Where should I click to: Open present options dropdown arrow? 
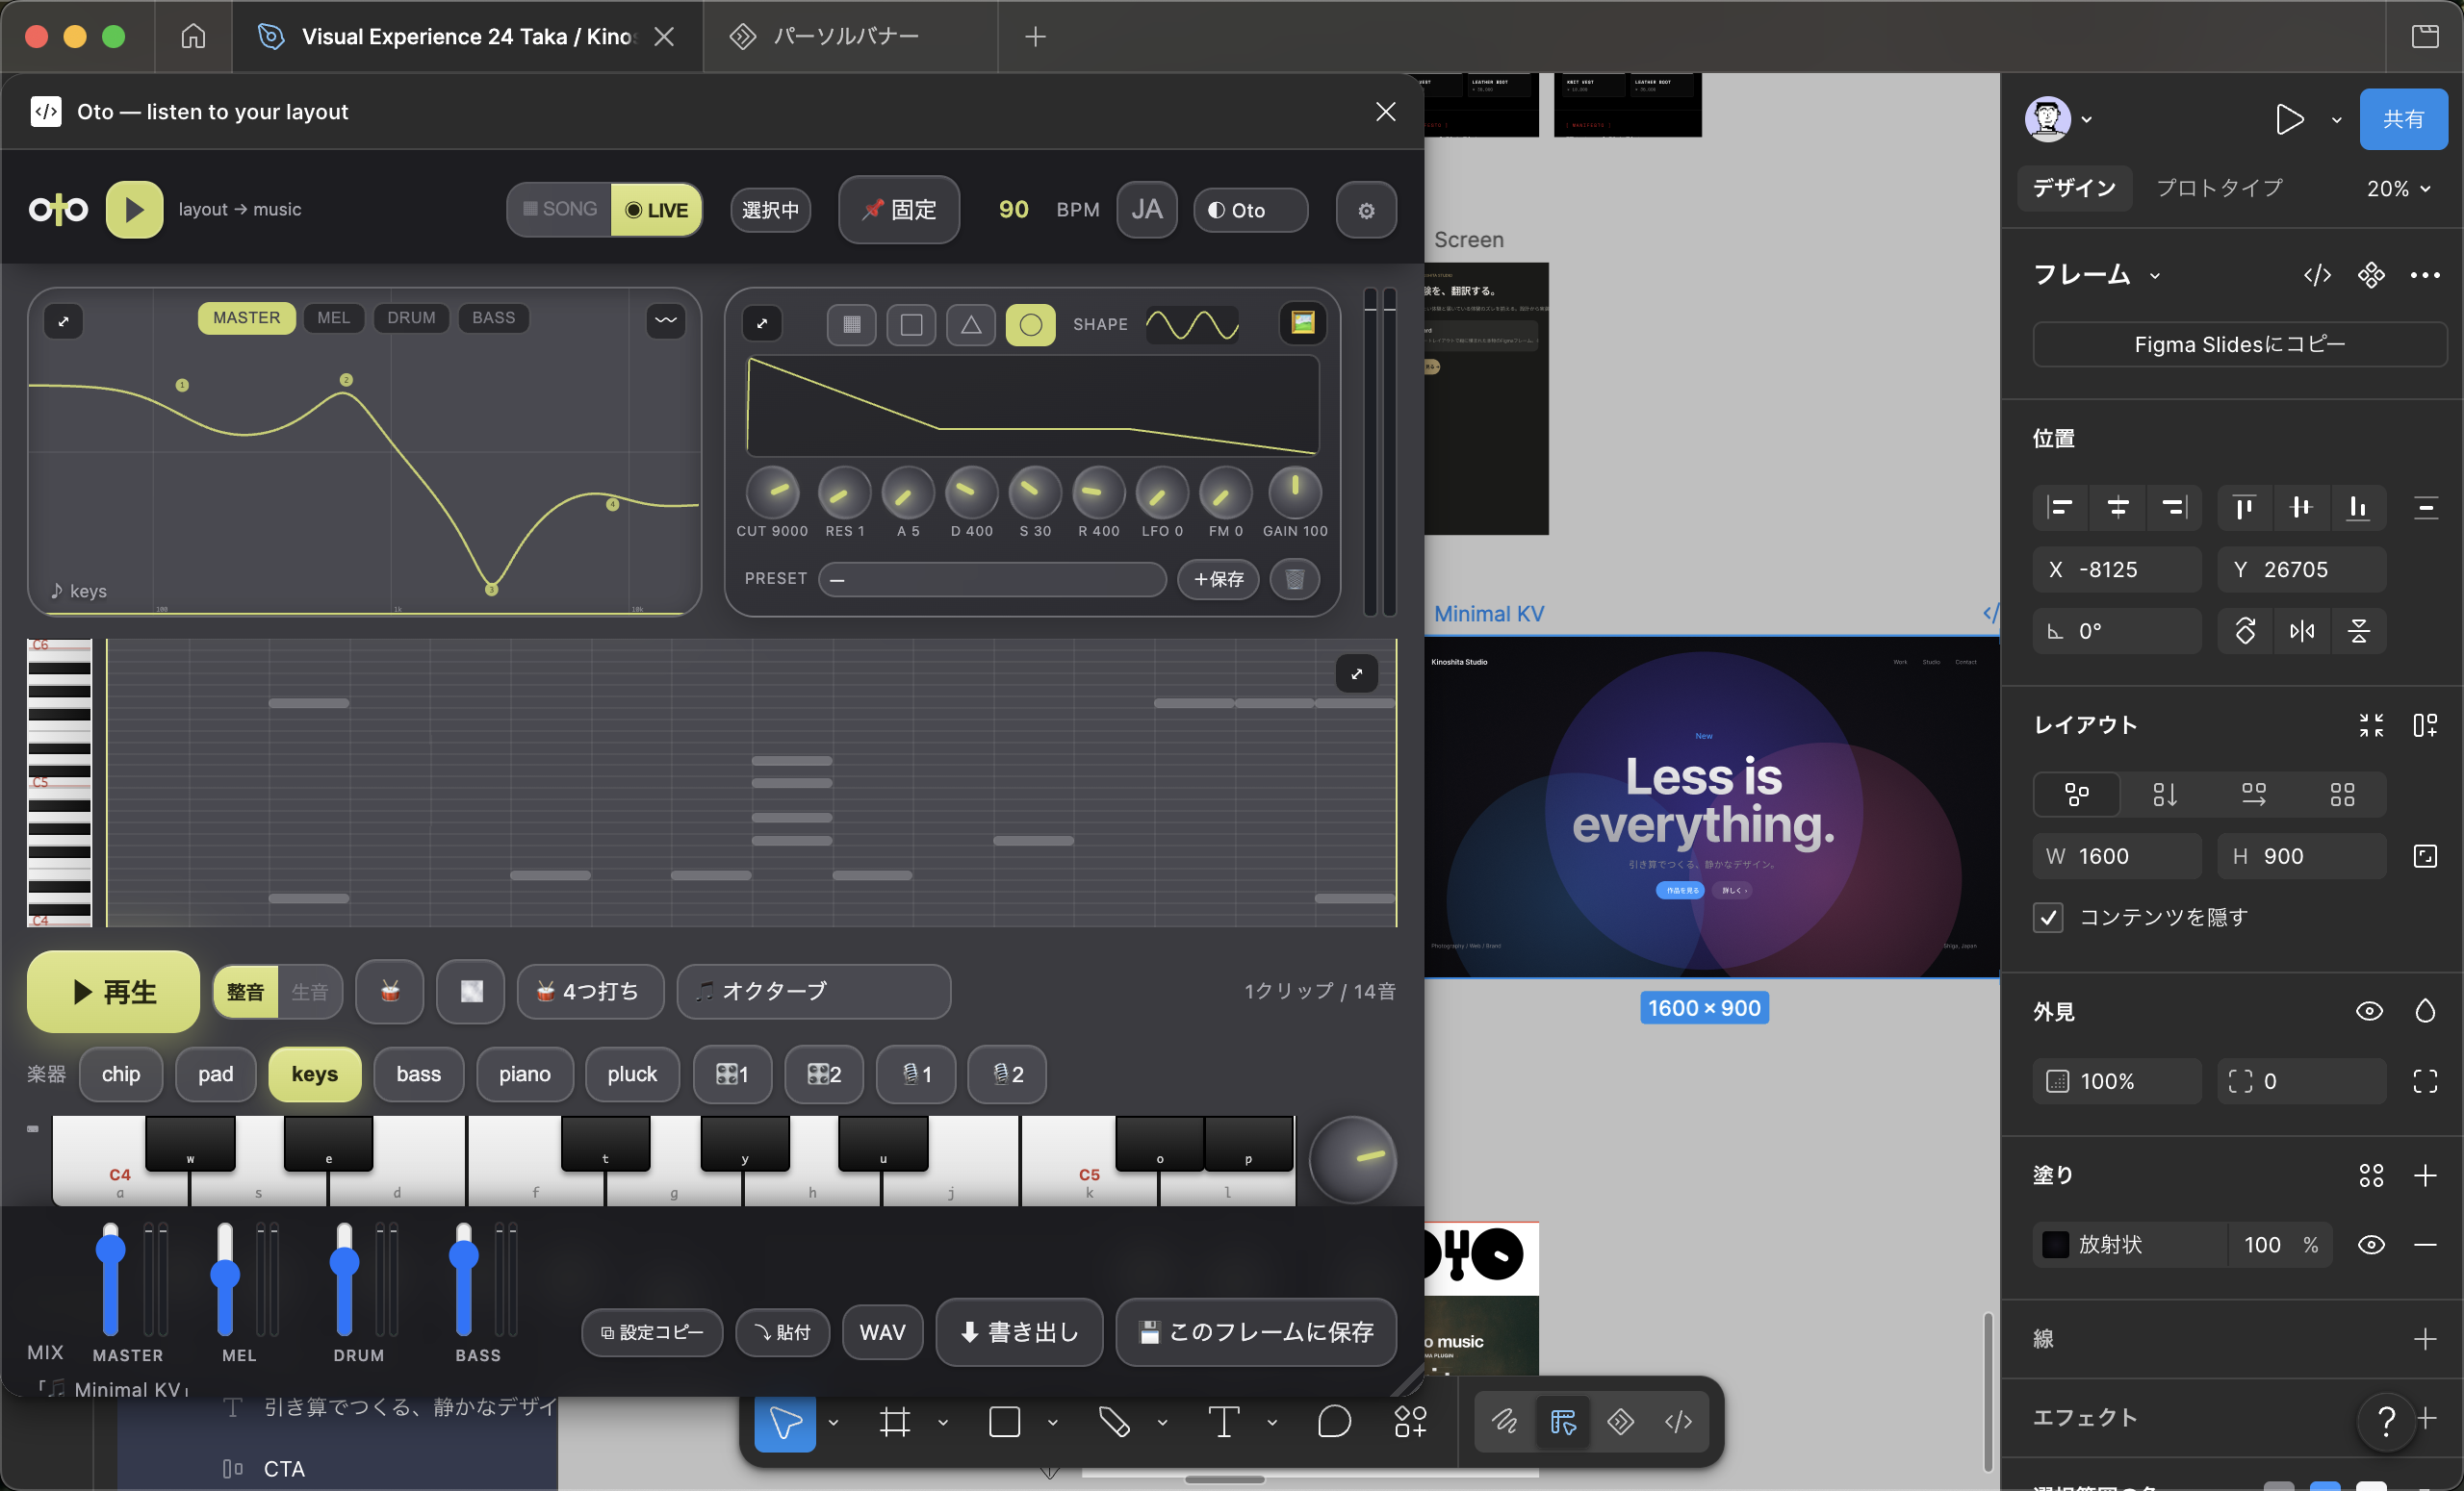2336,120
